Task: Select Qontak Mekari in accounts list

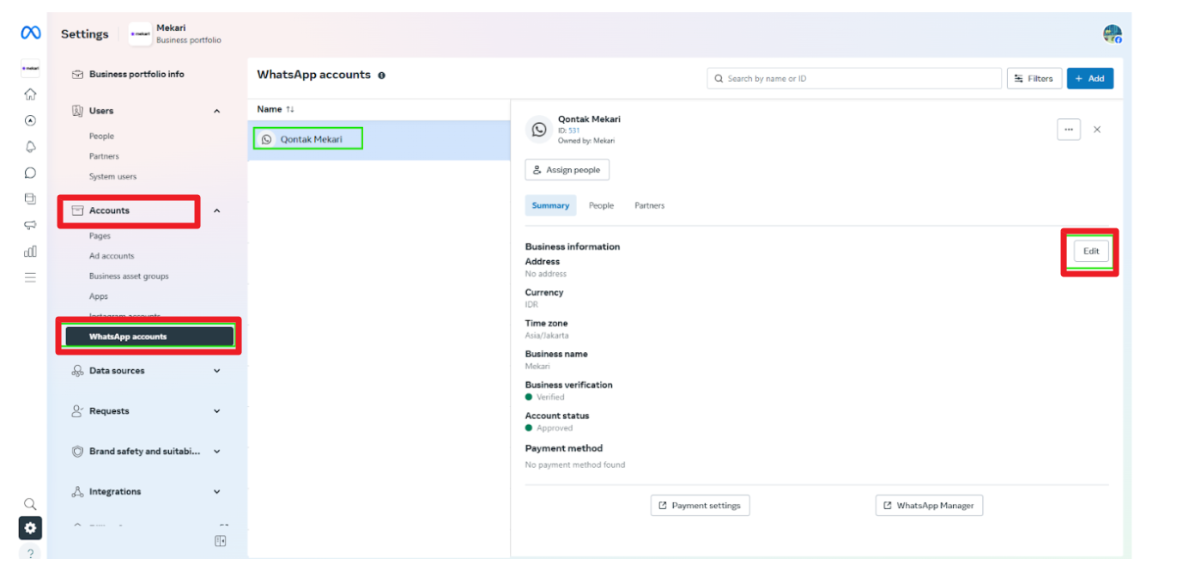Action: [310, 139]
